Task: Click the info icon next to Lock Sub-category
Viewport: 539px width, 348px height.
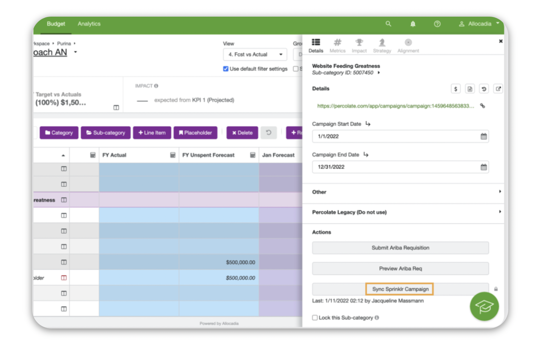Action: (377, 318)
